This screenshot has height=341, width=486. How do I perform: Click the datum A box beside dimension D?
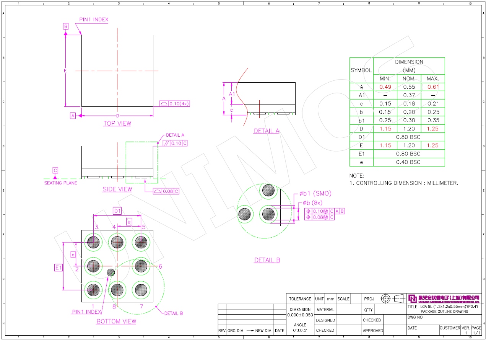pos(73,115)
